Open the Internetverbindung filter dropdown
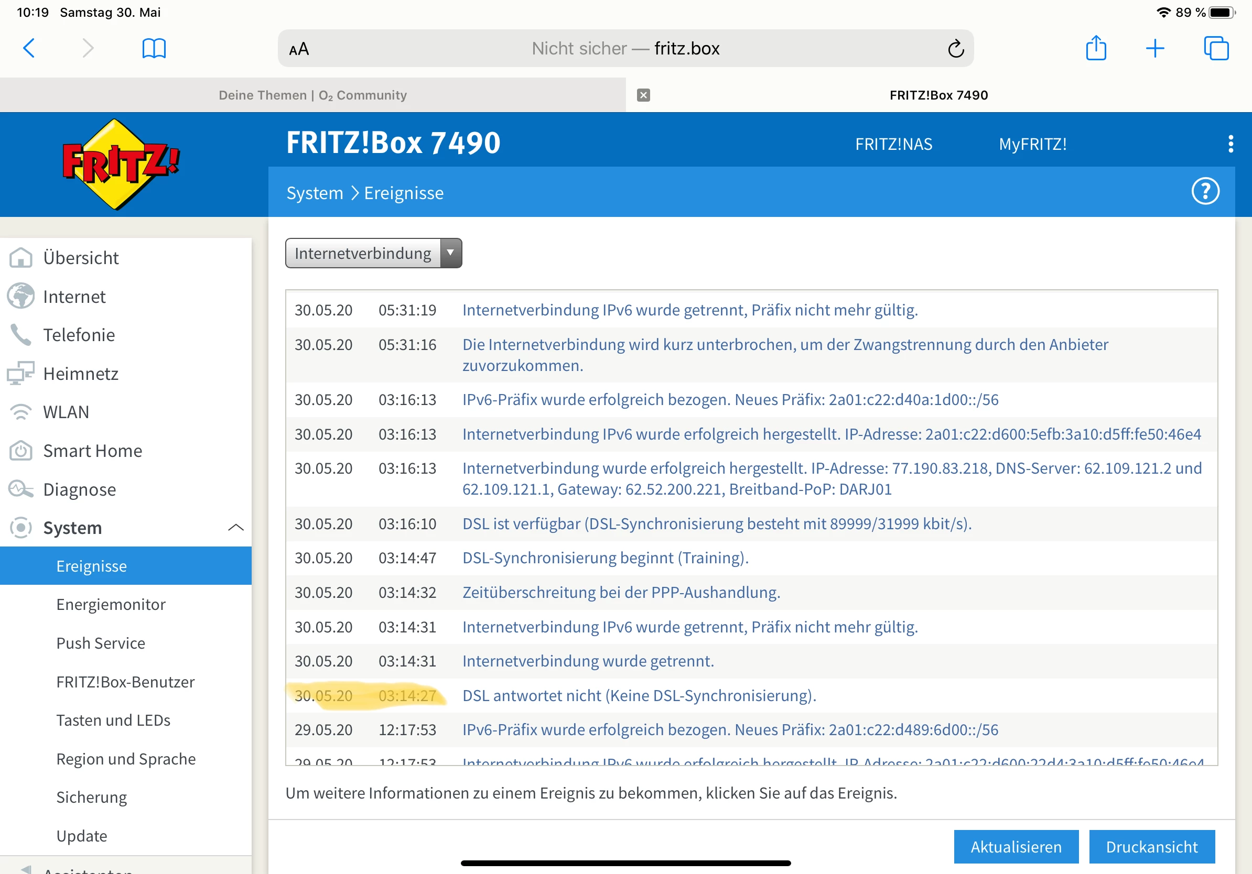 tap(373, 253)
